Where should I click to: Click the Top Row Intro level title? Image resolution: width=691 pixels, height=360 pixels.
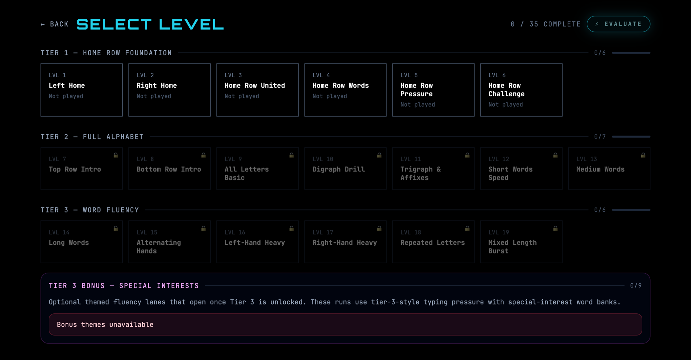pyautogui.click(x=75, y=169)
